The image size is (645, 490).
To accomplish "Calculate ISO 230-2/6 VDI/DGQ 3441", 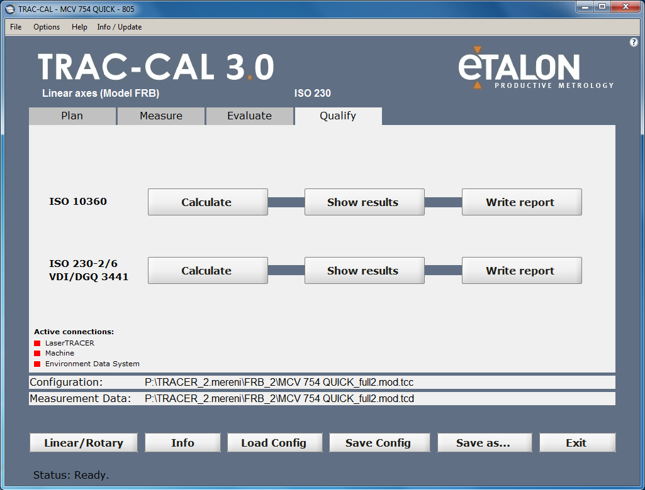I will (208, 271).
